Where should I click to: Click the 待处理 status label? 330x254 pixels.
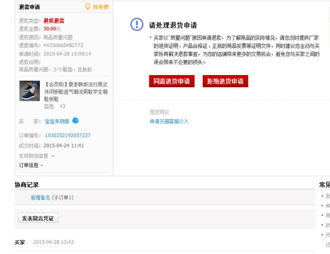pos(100,7)
